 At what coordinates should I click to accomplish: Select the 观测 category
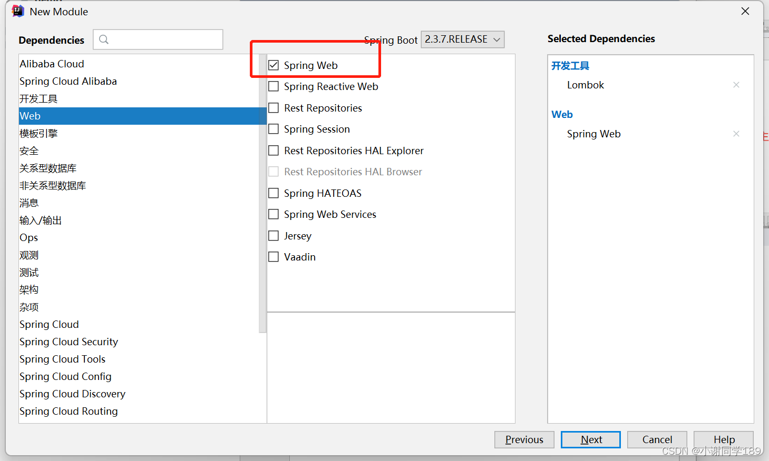[139, 255]
